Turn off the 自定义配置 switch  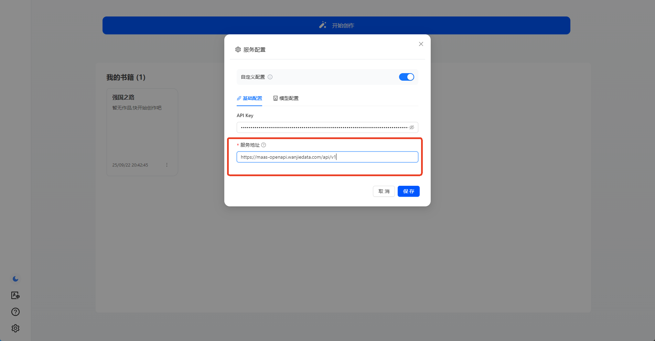[406, 77]
